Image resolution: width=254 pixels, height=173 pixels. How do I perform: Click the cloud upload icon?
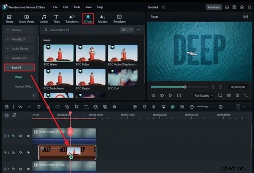242,7
